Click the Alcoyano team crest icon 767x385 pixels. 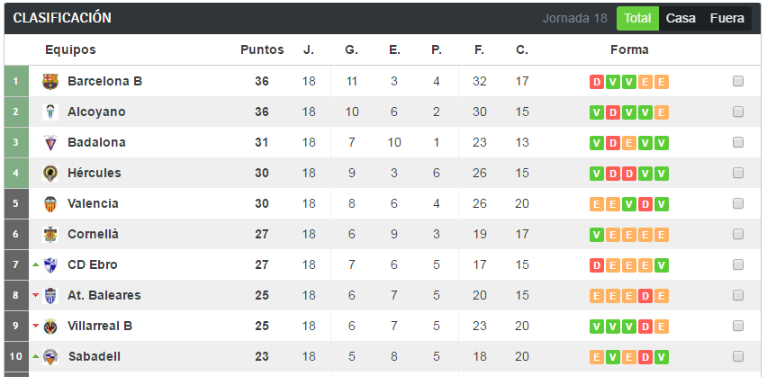click(50, 112)
